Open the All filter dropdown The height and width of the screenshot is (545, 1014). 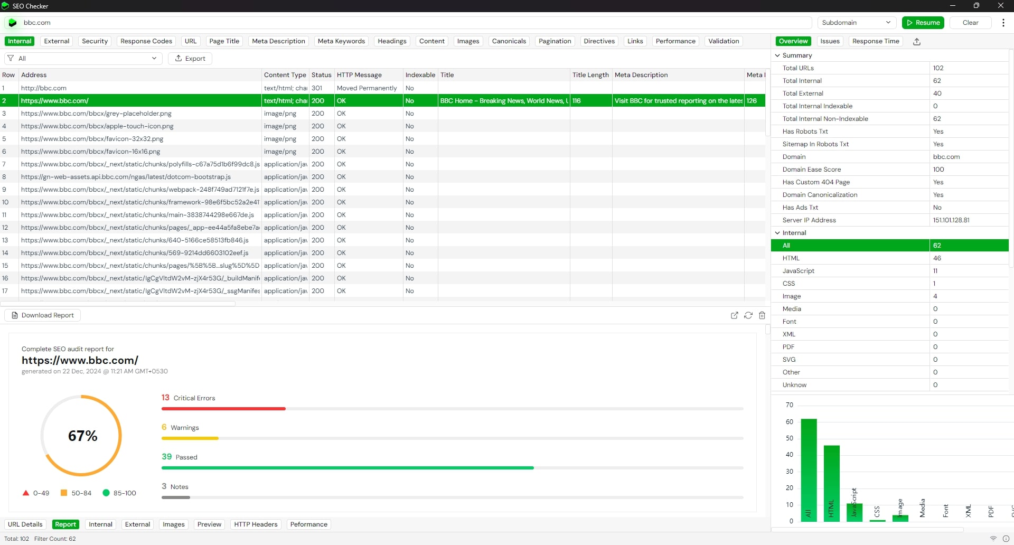click(83, 59)
